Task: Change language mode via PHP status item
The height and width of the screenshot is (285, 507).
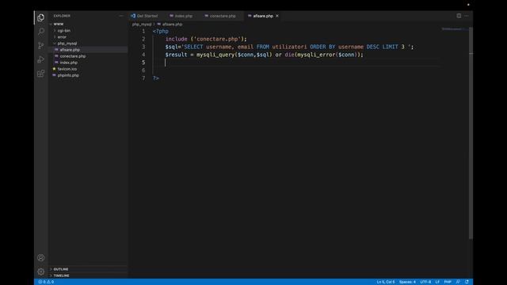Action: [x=448, y=282]
